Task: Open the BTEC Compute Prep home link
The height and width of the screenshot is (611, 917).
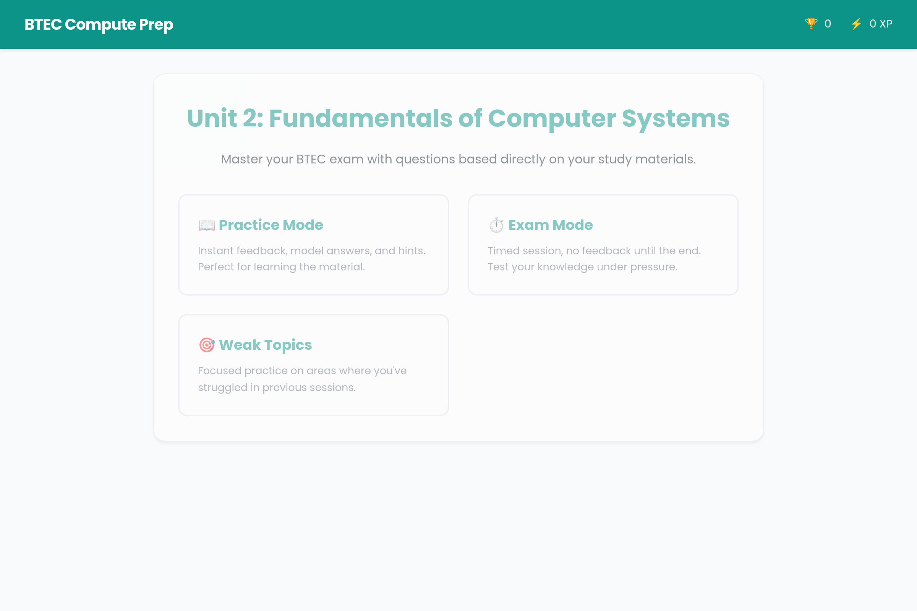Action: pos(99,24)
